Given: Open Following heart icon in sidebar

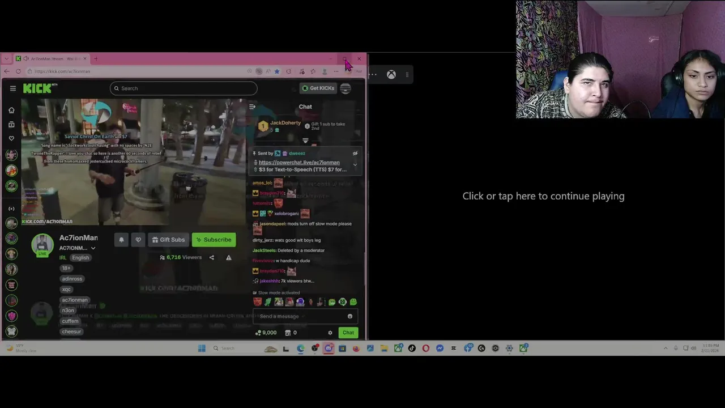Looking at the screenshot, I should pyautogui.click(x=11, y=138).
